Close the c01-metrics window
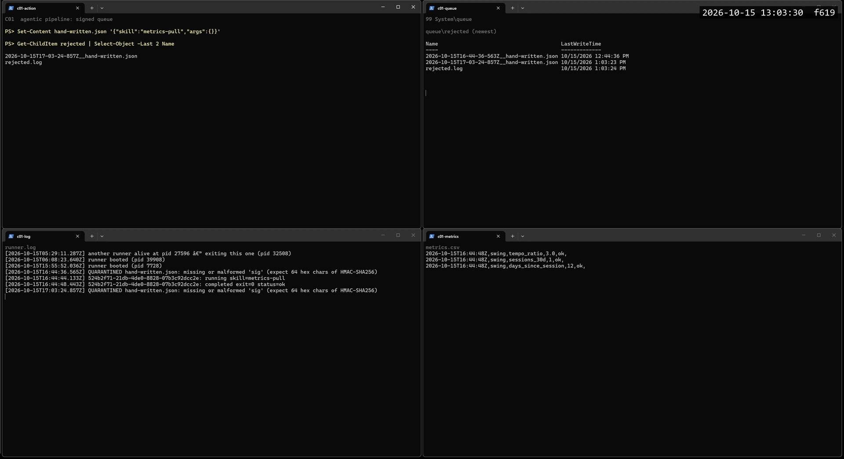The width and height of the screenshot is (844, 459). tap(834, 235)
